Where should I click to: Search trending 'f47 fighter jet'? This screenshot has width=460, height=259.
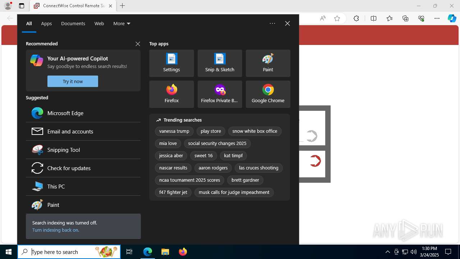pos(173,192)
